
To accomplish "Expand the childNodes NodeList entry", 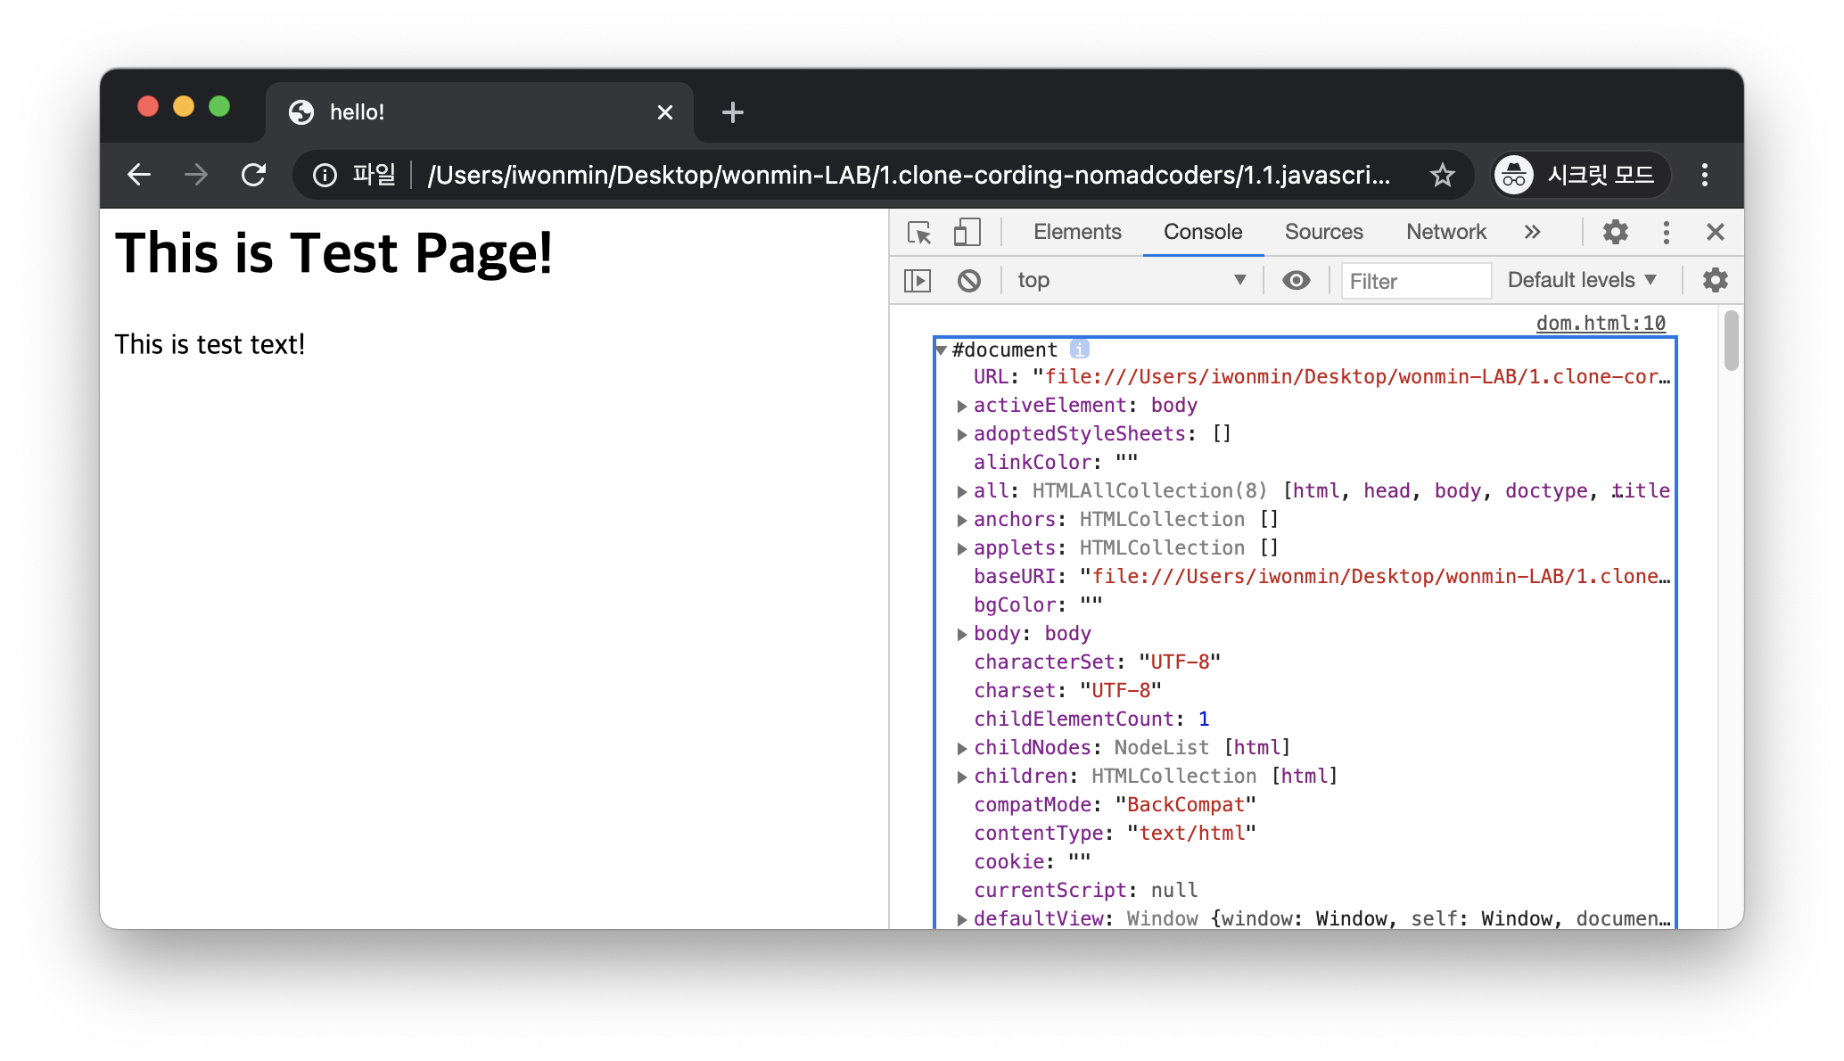I will point(962,749).
